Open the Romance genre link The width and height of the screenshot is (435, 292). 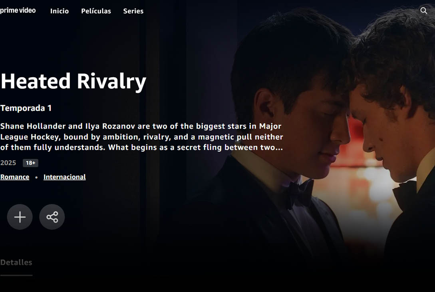pyautogui.click(x=15, y=177)
